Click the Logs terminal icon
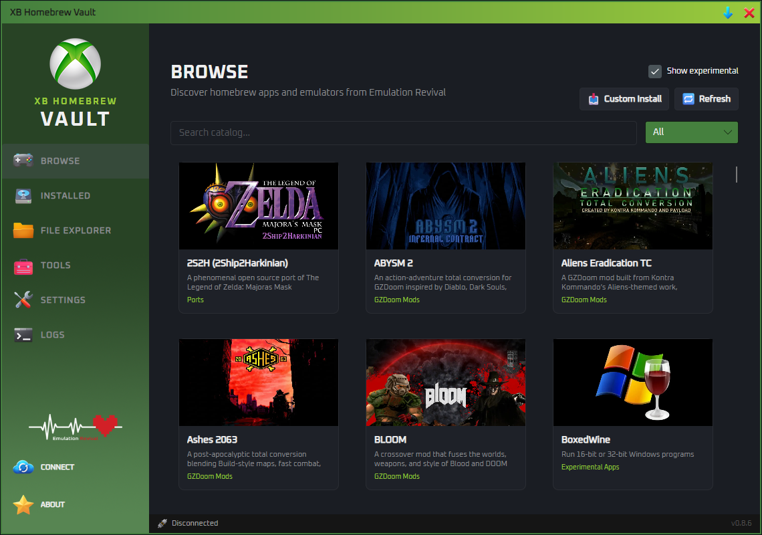The image size is (762, 535). tap(23, 335)
